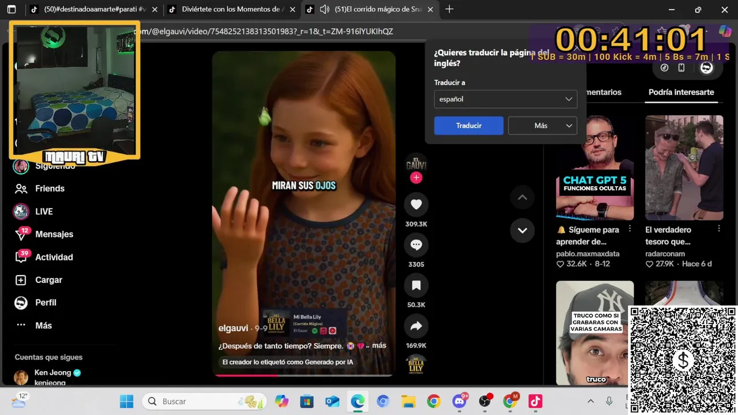738x415 pixels.
Task: Open the Bella Lily sound disc icon
Action: coord(416,365)
